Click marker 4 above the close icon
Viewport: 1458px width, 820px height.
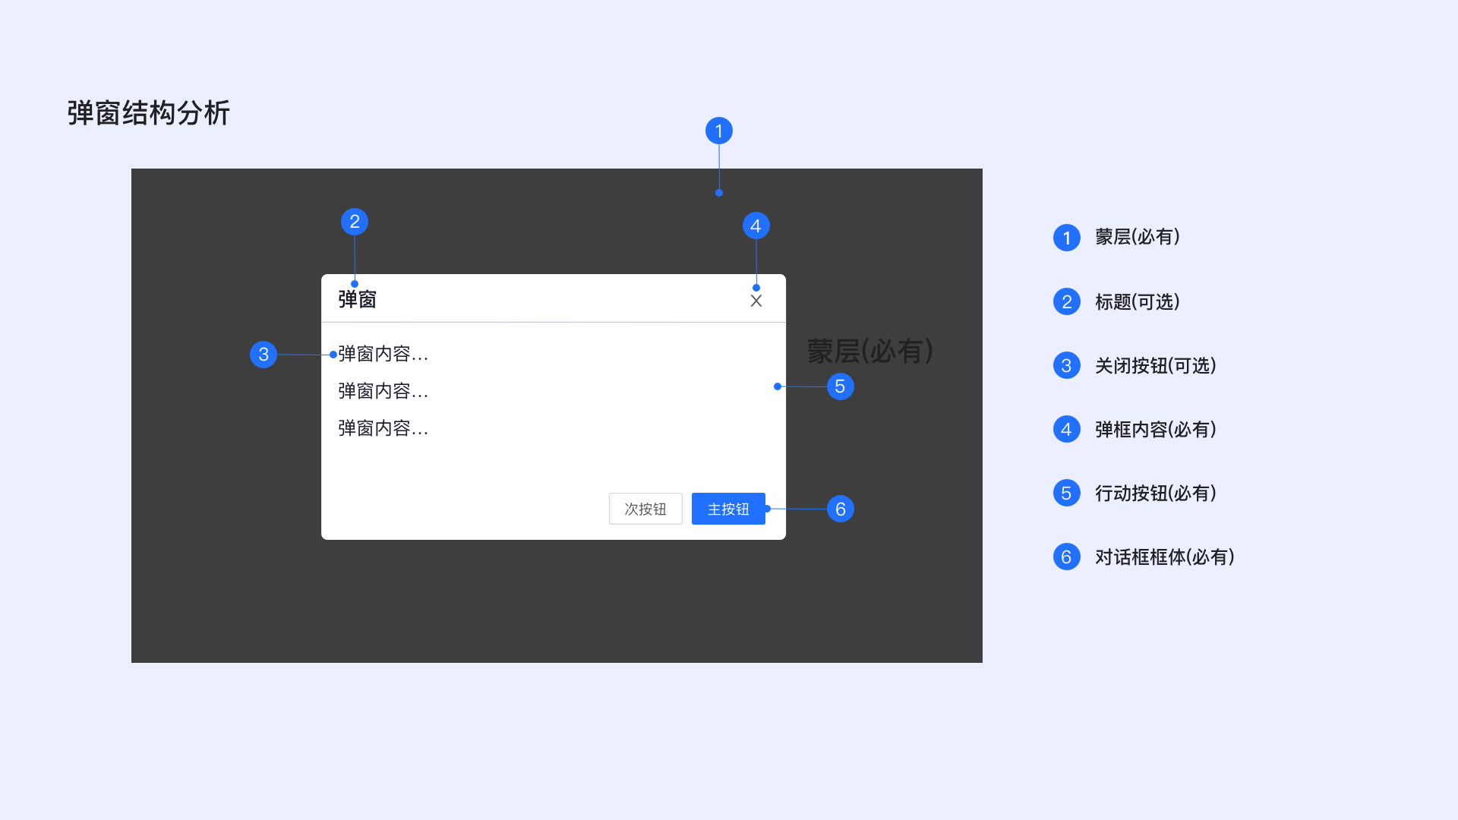[756, 225]
